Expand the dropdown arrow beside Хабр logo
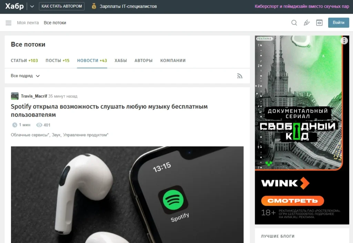Screen dimensions: 353x243 coord(32,6)
